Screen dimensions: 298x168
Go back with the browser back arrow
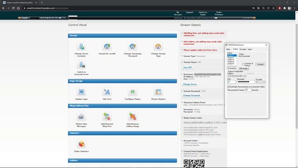[x=3, y=8]
